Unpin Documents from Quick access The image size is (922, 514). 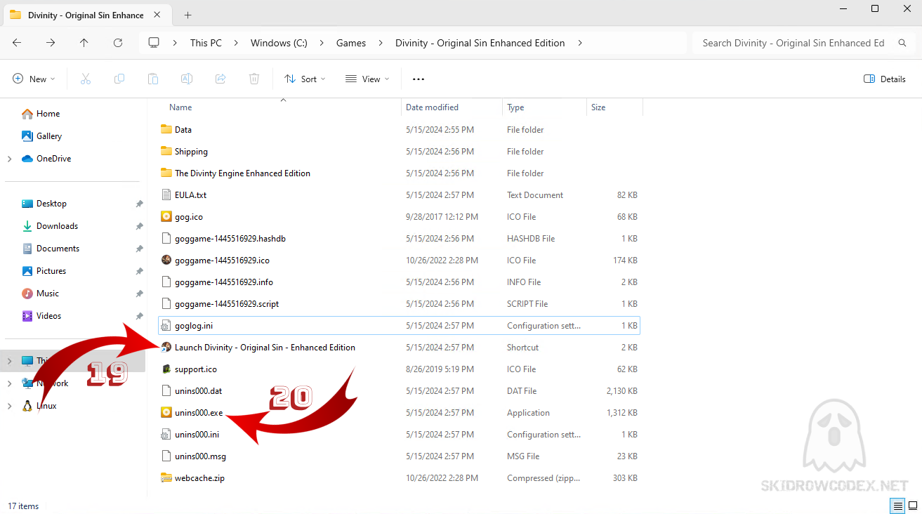point(139,249)
